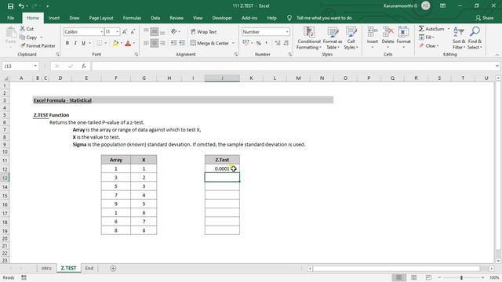Screen dimensions: 502x282
Task: Select cell with value 0.0001
Action: point(222,168)
